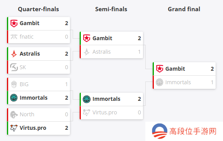Image resolution: width=223 pixels, height=141 pixels.
Task: Click the Grand final column heading
Action: 184,9
